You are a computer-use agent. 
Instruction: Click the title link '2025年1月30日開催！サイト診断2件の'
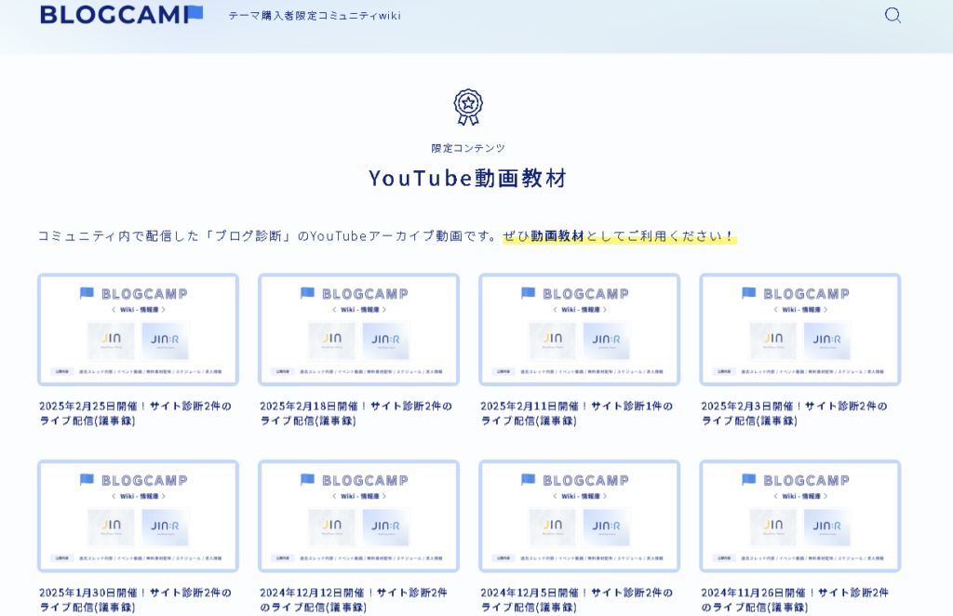pos(136,593)
